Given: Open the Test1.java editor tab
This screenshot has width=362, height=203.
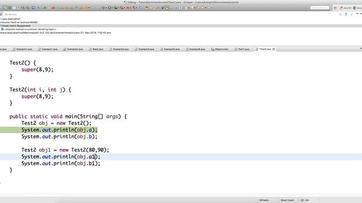Looking at the screenshot, I should 242,49.
